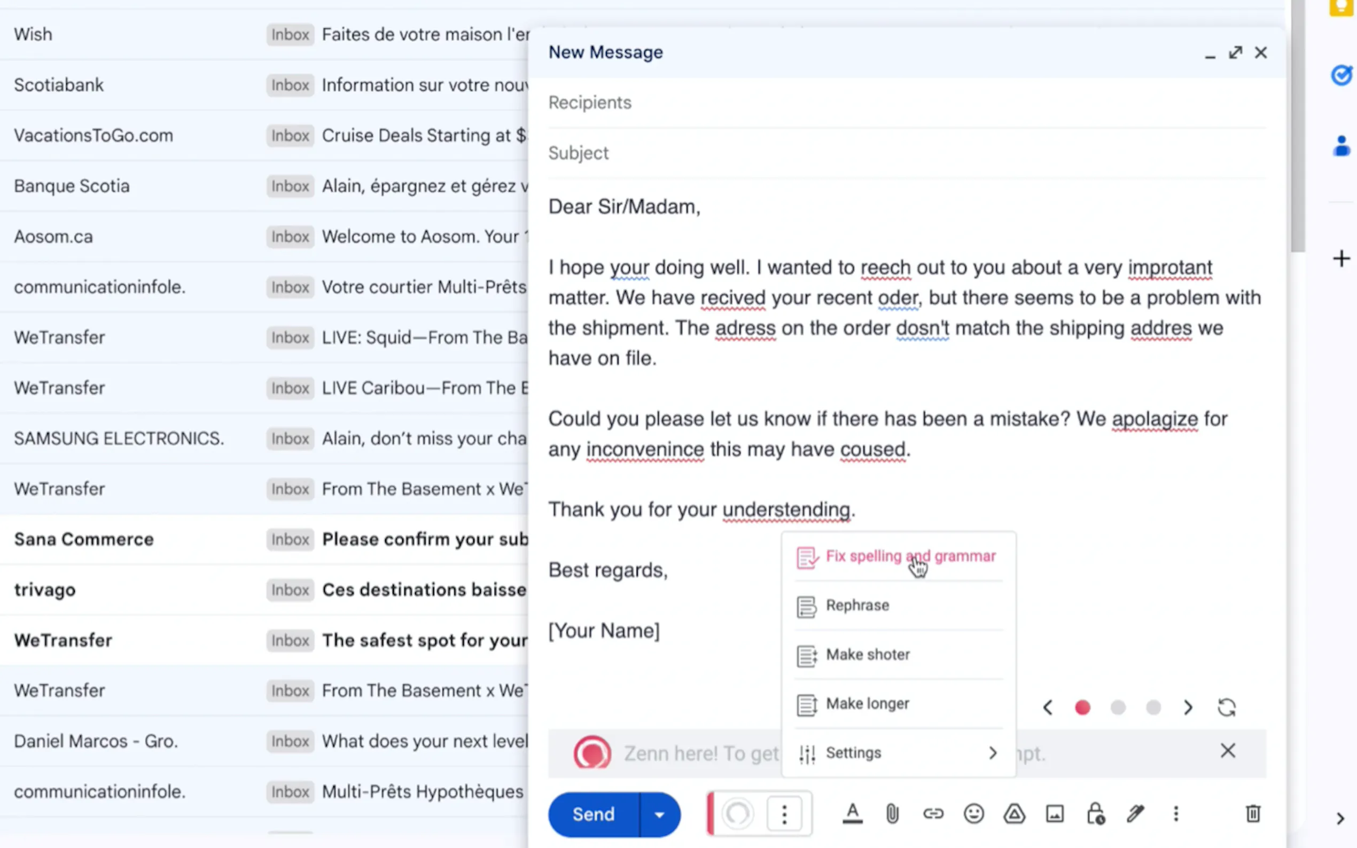1357x848 pixels.
Task: Select the second gray suggestion dot
Action: [1118, 708]
